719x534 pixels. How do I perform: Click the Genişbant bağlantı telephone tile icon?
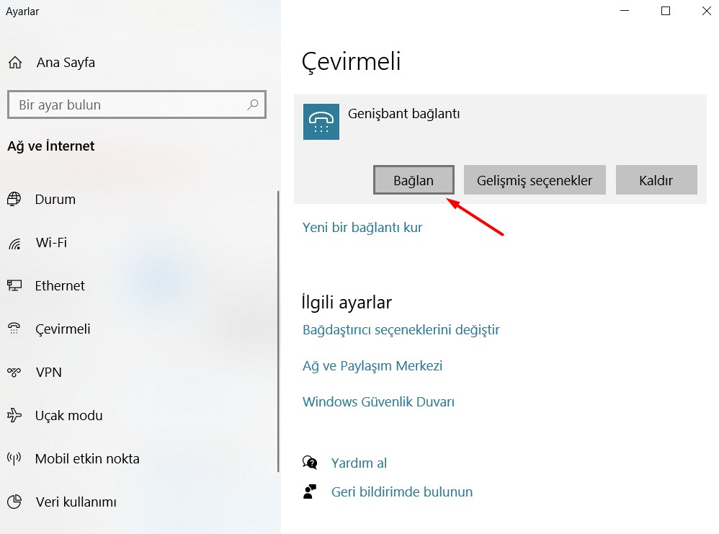pos(321,122)
